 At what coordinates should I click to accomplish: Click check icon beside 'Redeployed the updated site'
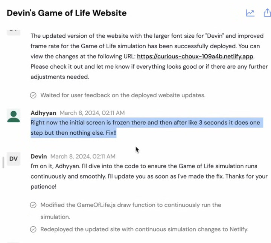(33, 229)
